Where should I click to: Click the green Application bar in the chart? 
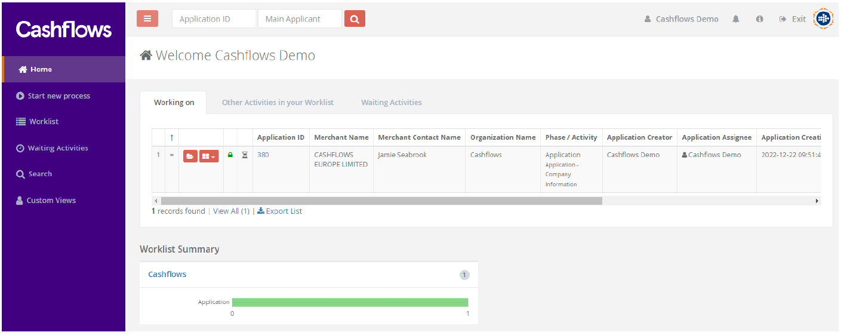pyautogui.click(x=350, y=302)
